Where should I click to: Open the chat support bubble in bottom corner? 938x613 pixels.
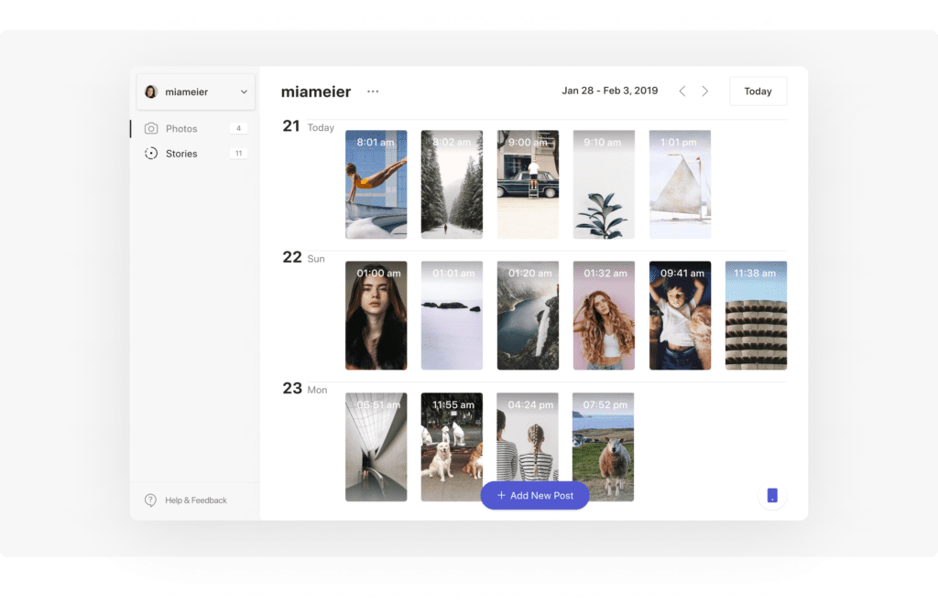pyautogui.click(x=771, y=495)
